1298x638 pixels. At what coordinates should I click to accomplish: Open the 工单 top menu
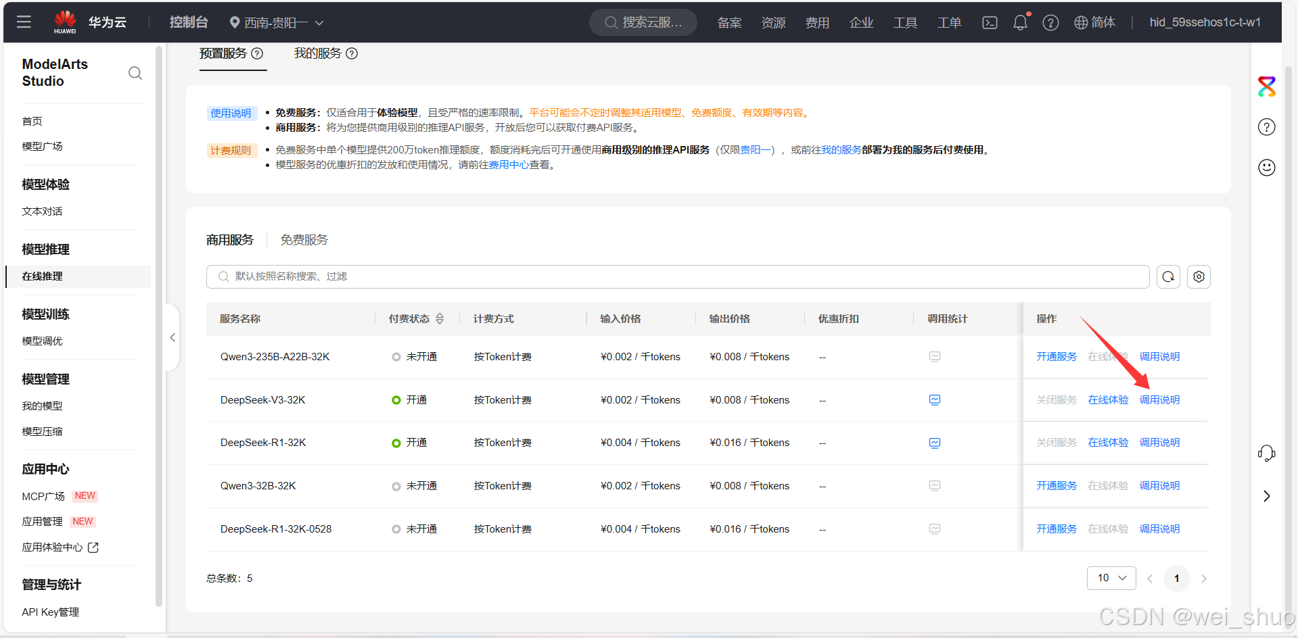click(x=949, y=23)
